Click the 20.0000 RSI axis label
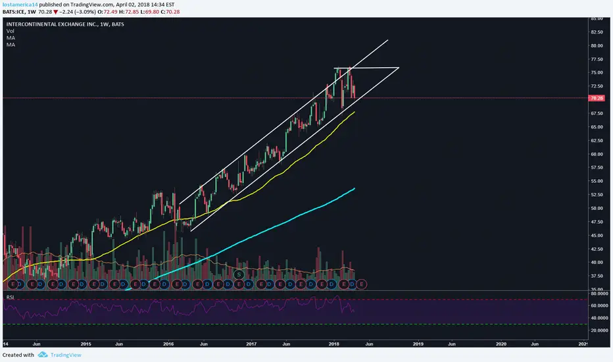Image resolution: width=613 pixels, height=362 pixels. (x=599, y=330)
